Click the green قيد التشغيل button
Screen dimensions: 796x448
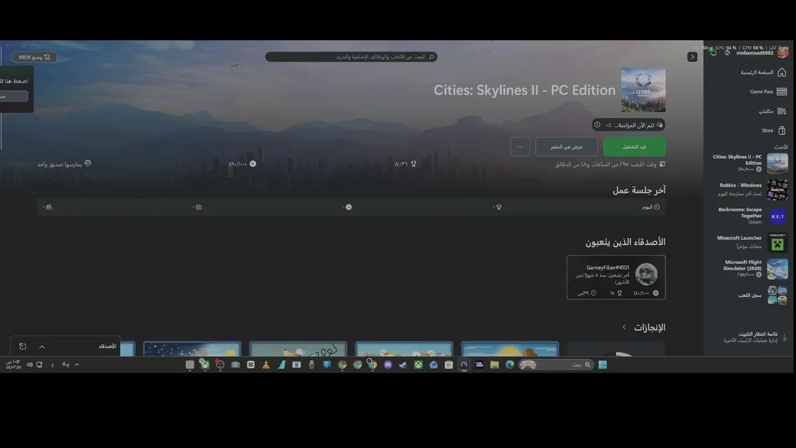pos(634,147)
